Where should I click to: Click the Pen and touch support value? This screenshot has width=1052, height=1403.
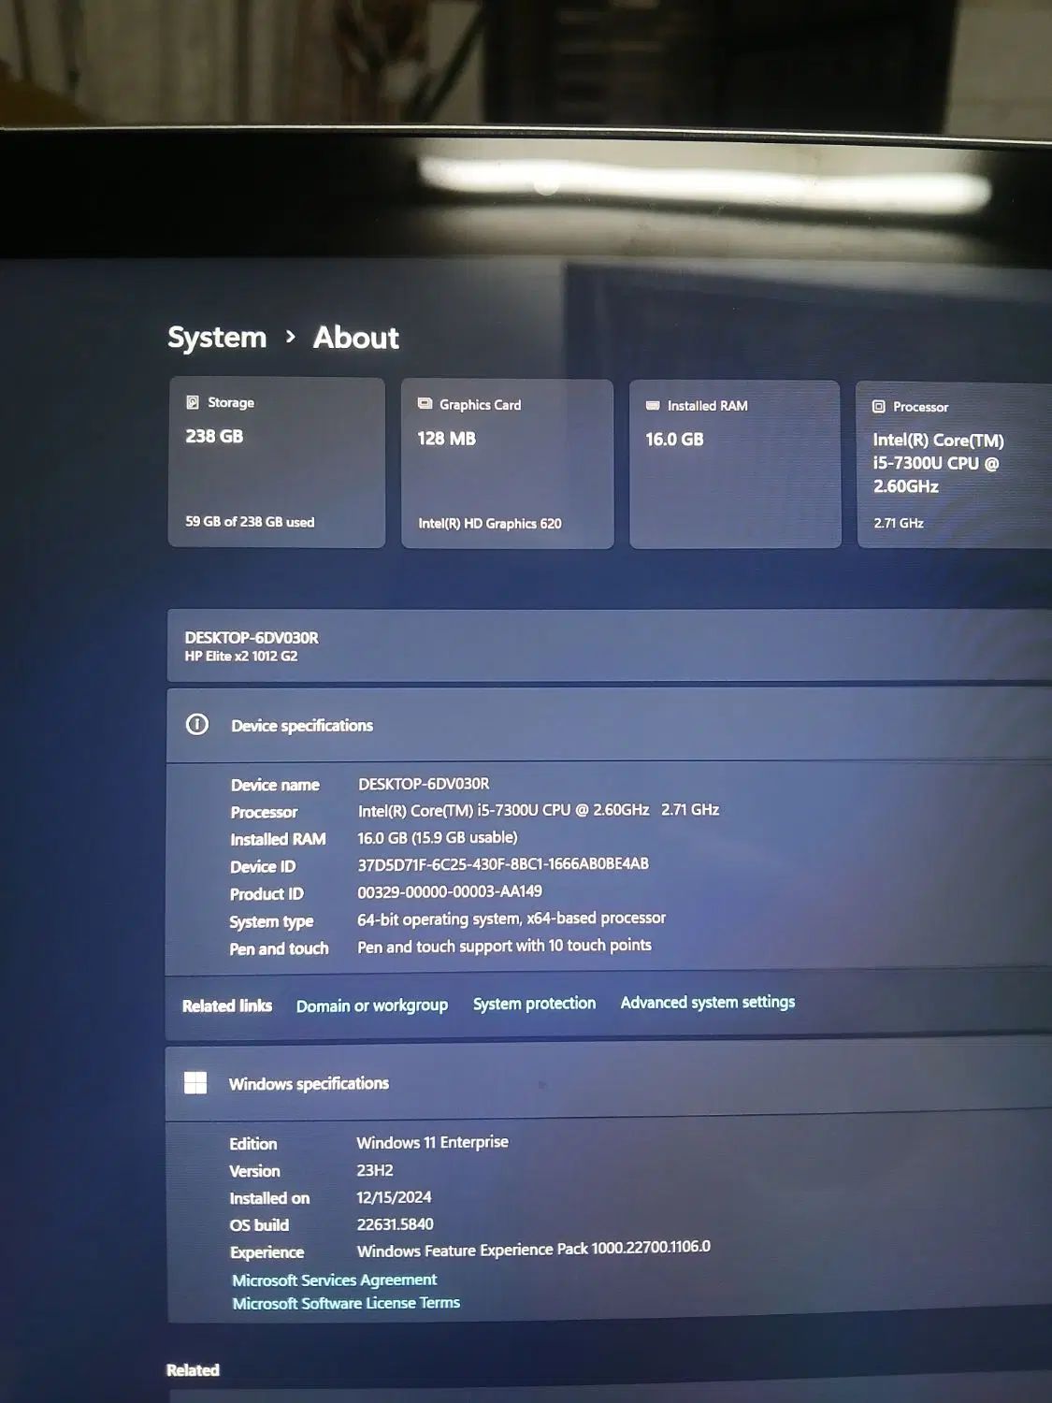click(x=504, y=947)
